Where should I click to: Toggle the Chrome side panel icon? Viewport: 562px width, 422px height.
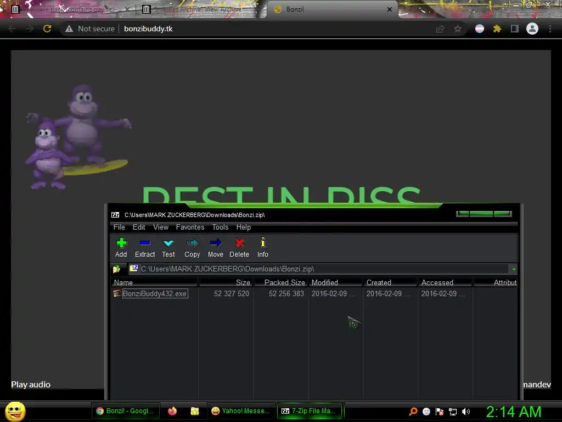515,29
